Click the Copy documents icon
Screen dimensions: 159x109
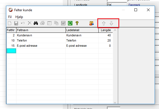point(56,23)
